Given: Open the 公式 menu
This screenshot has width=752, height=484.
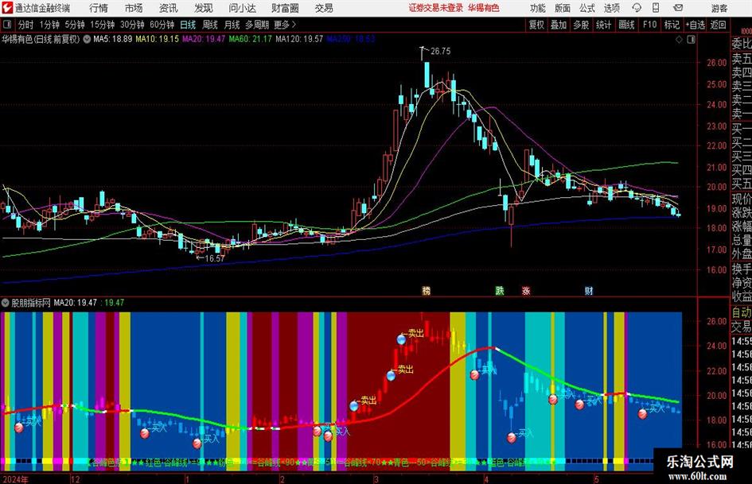Looking at the screenshot, I should [586, 8].
